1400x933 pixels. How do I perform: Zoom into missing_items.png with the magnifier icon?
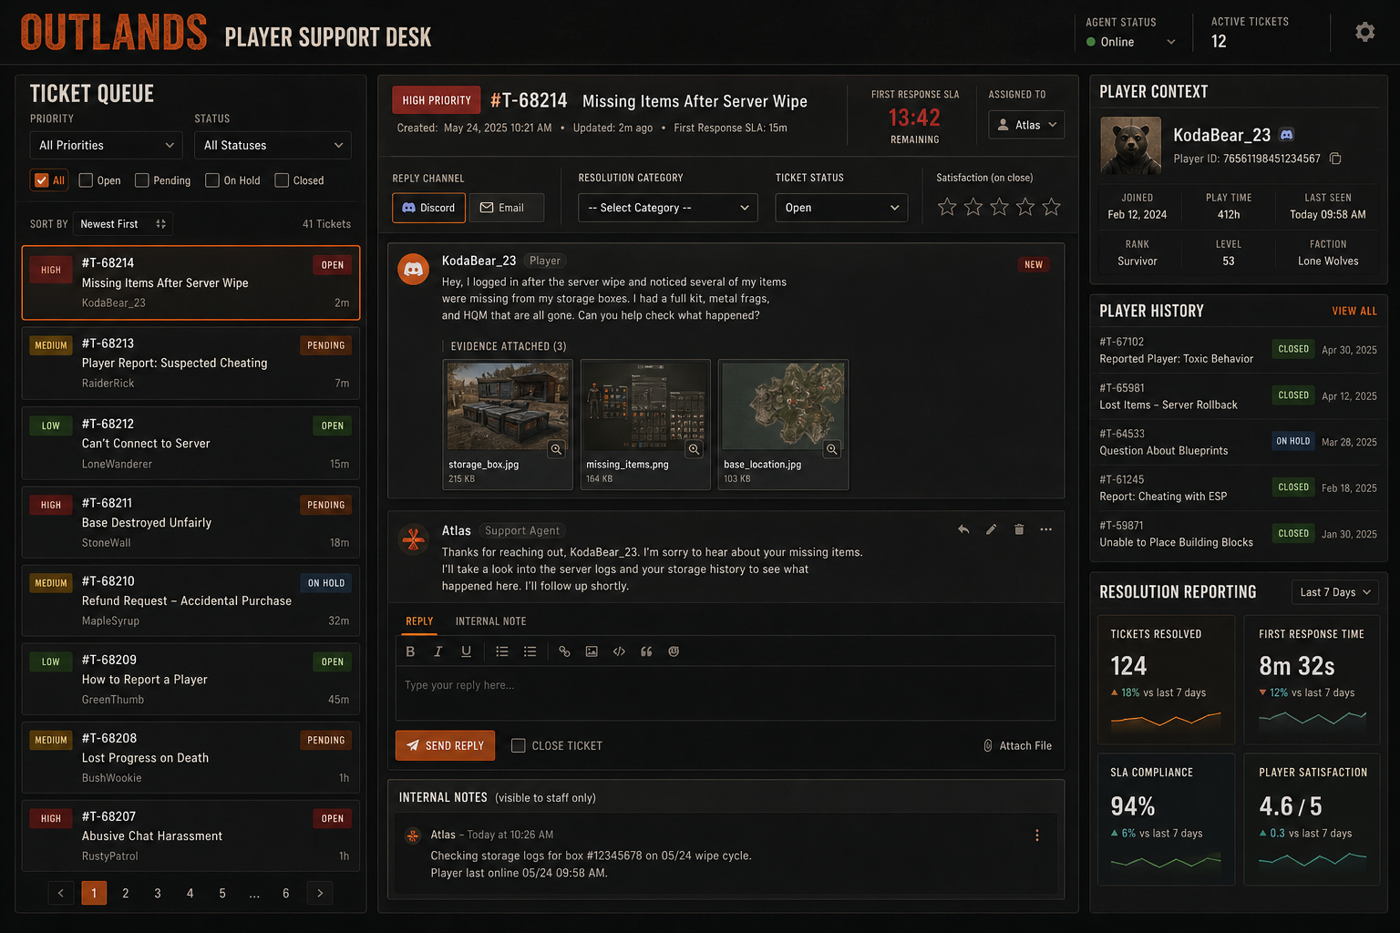pyautogui.click(x=694, y=449)
